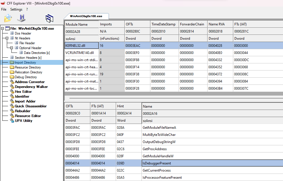Click the Module Name column header
The height and width of the screenshot is (181, 283).
pos(77,24)
